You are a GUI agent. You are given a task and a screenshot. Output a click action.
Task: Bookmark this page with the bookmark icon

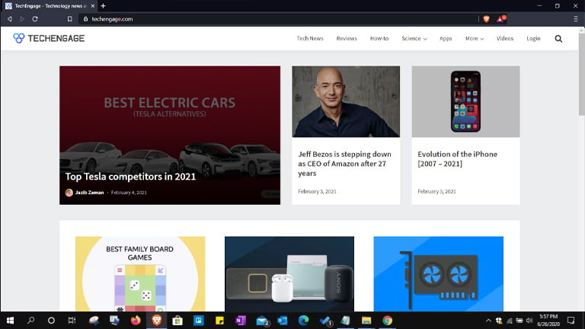click(x=70, y=19)
